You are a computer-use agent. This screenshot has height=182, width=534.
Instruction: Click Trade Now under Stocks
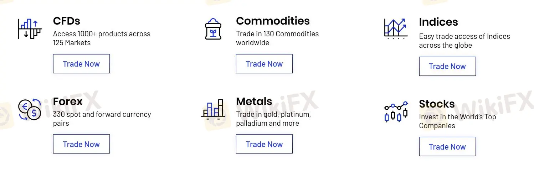pos(447,146)
